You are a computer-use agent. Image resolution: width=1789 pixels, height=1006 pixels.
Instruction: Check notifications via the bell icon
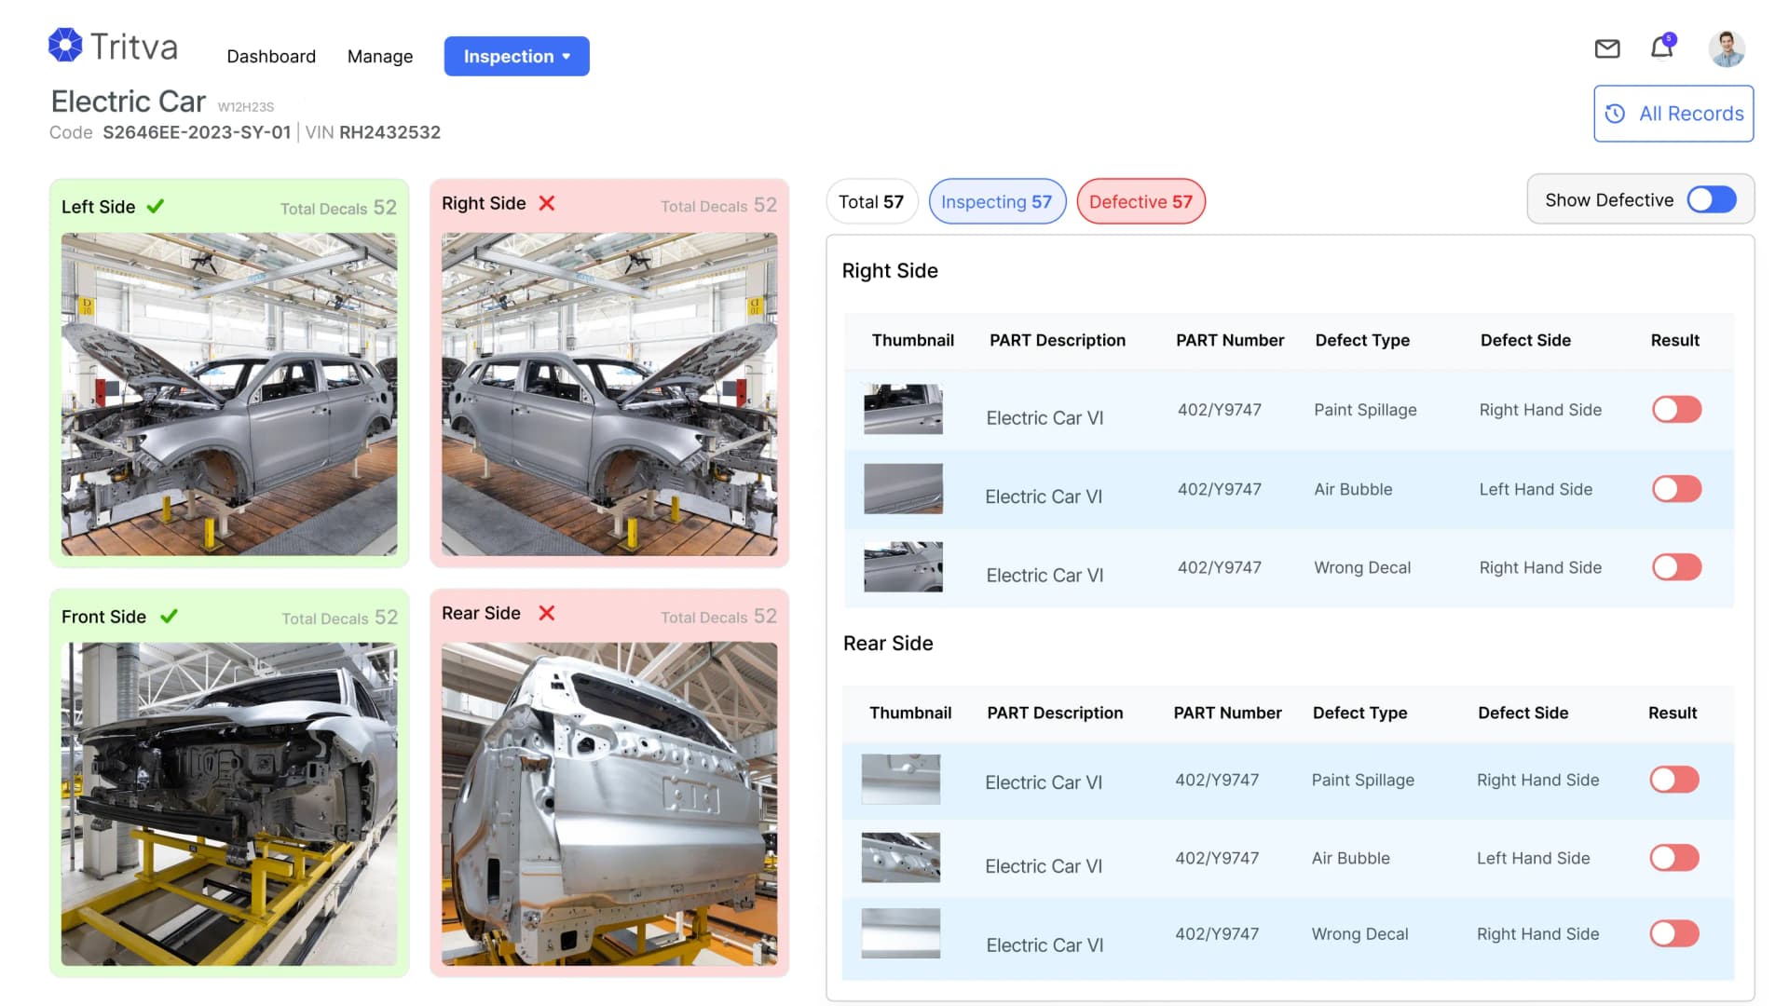1661,48
